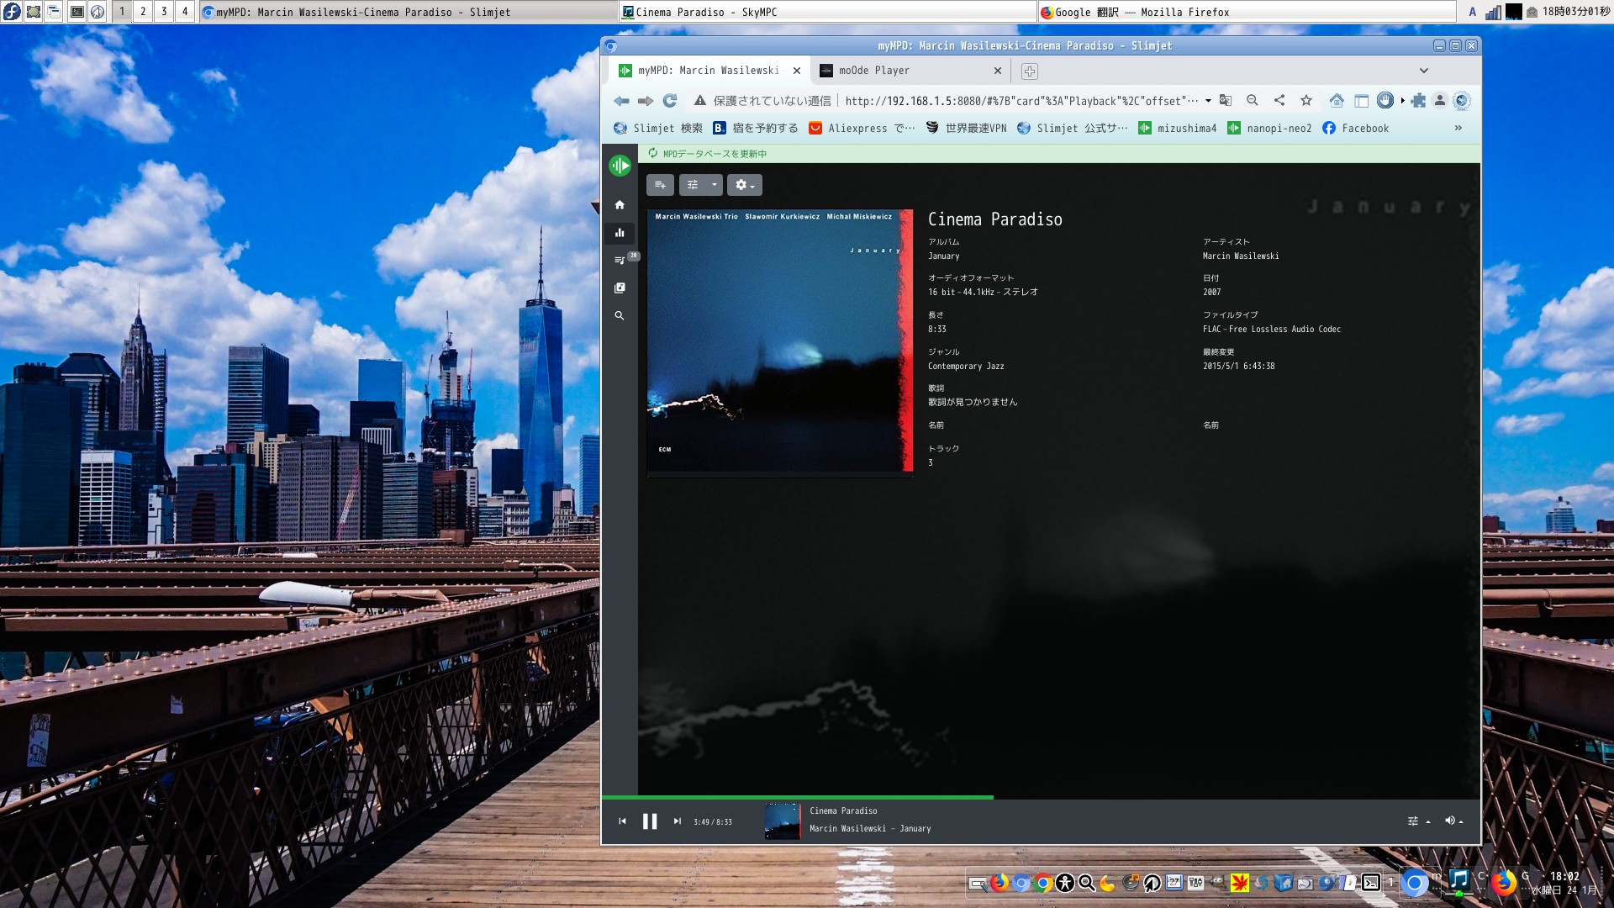
Task: Open search view in myMPD sidebar
Action: click(620, 316)
